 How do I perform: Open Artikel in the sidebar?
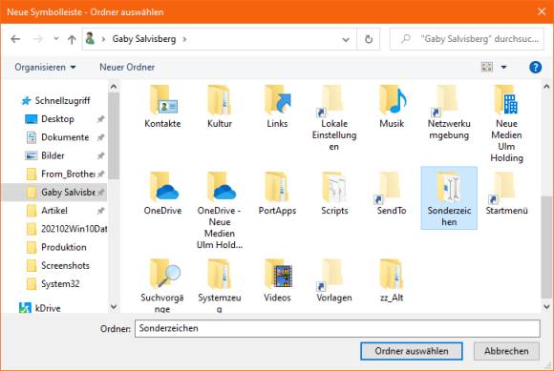click(54, 211)
